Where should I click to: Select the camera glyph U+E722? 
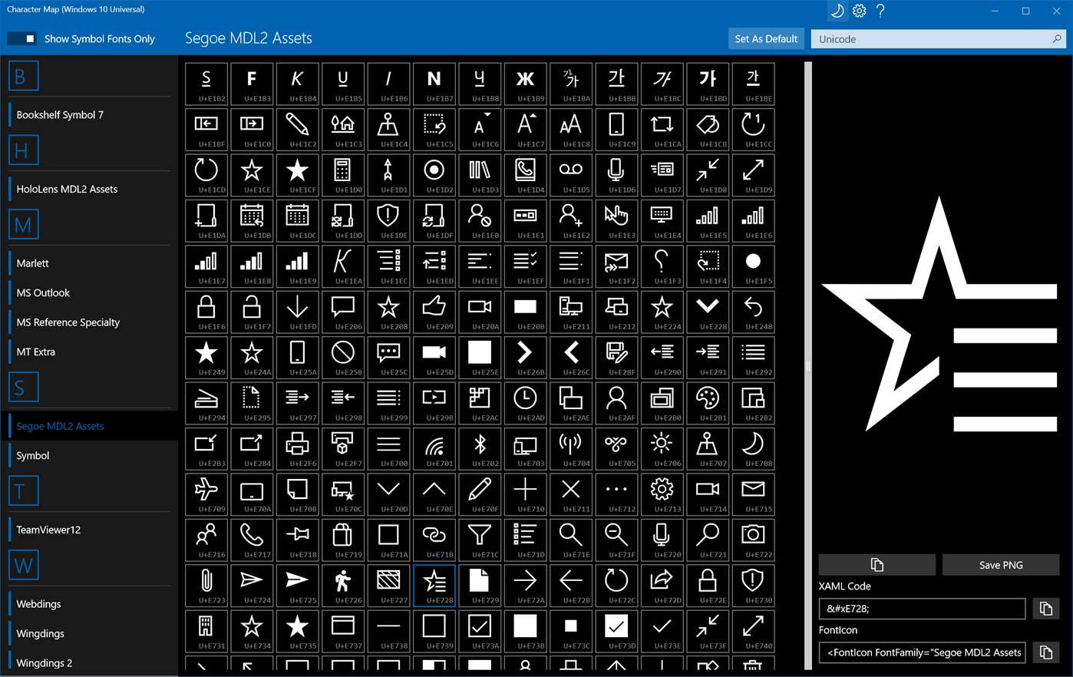(753, 540)
